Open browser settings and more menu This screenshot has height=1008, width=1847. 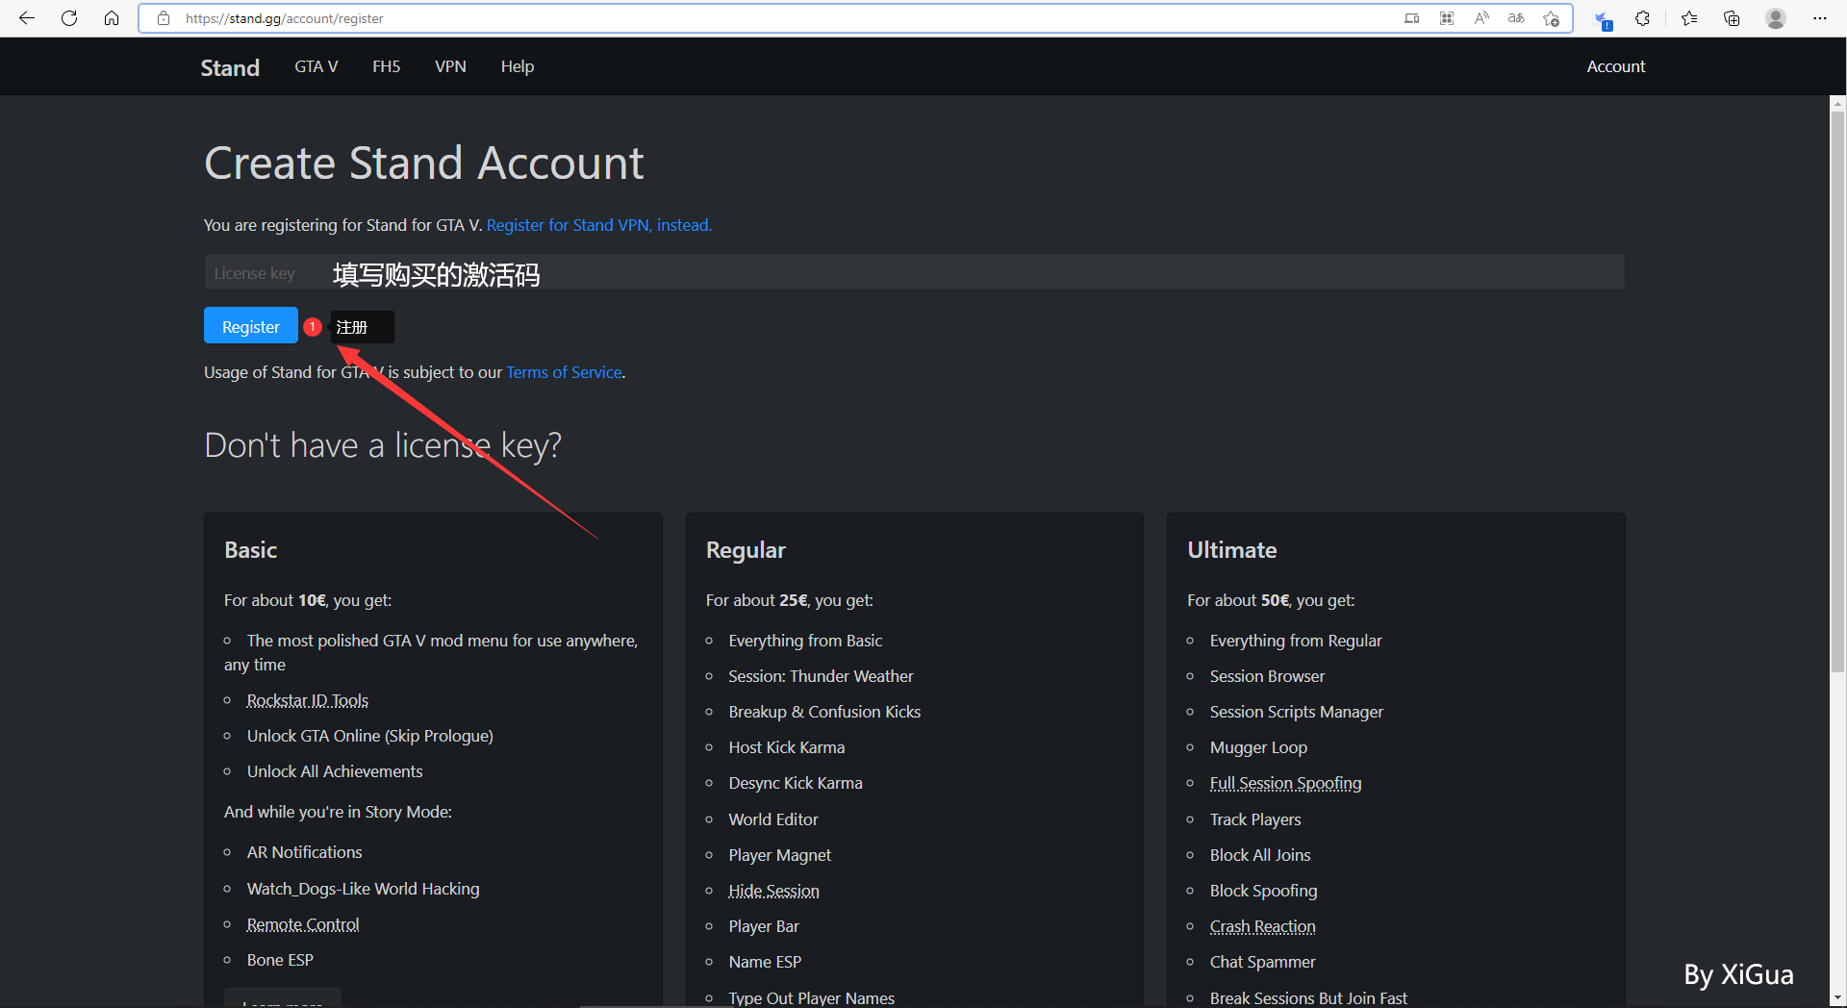(x=1820, y=18)
